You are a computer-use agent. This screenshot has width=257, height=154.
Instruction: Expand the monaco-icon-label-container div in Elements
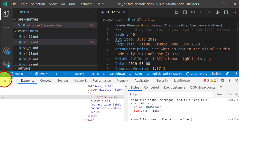pyautogui.click(x=92, y=100)
